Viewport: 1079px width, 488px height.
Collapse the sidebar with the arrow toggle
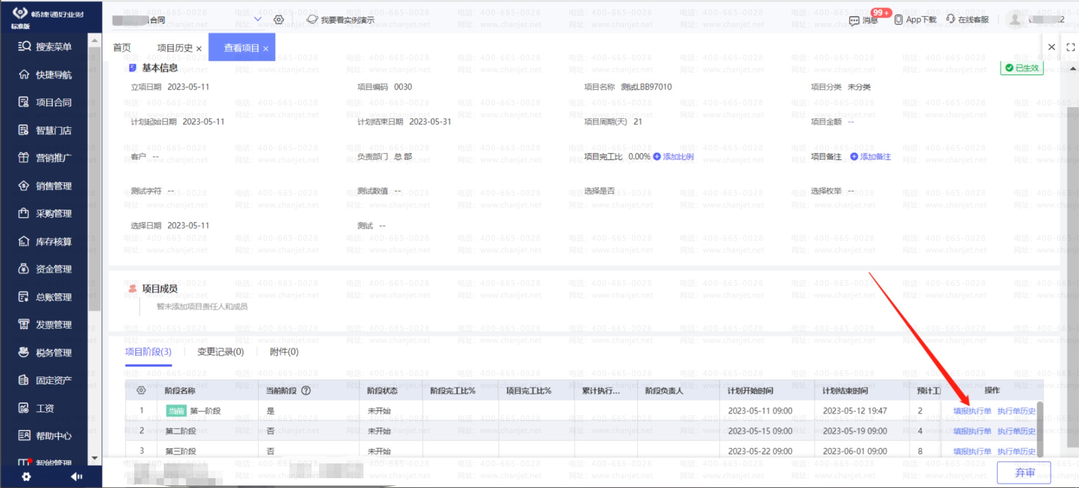coord(76,476)
